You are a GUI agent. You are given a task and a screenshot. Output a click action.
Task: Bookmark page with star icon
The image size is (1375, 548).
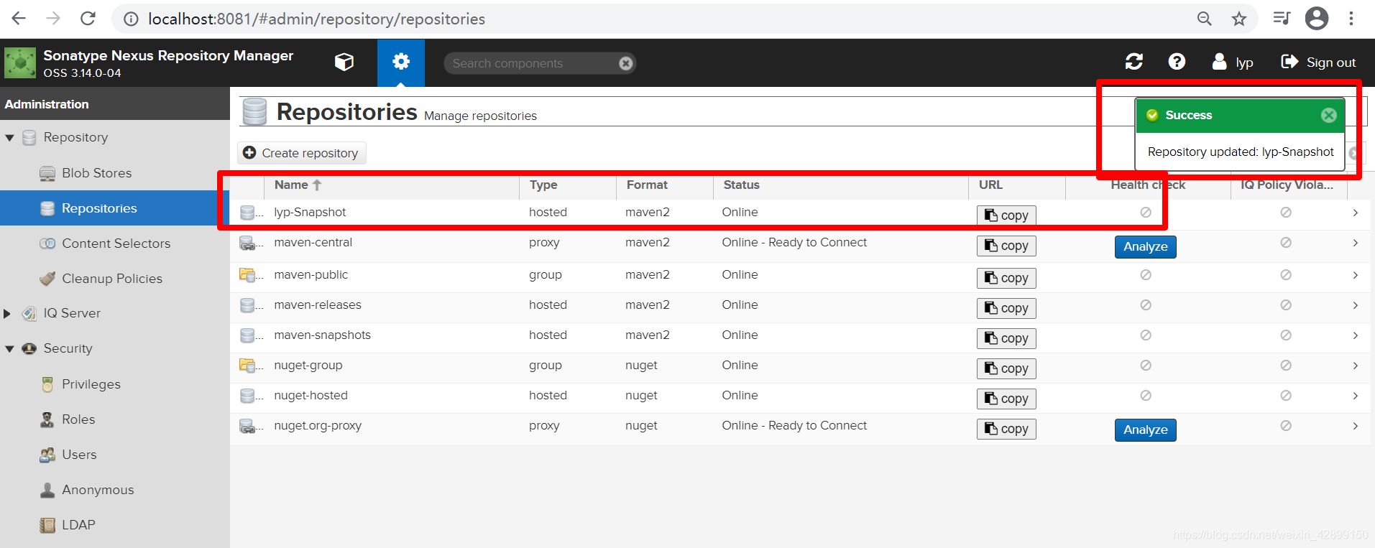1239,19
